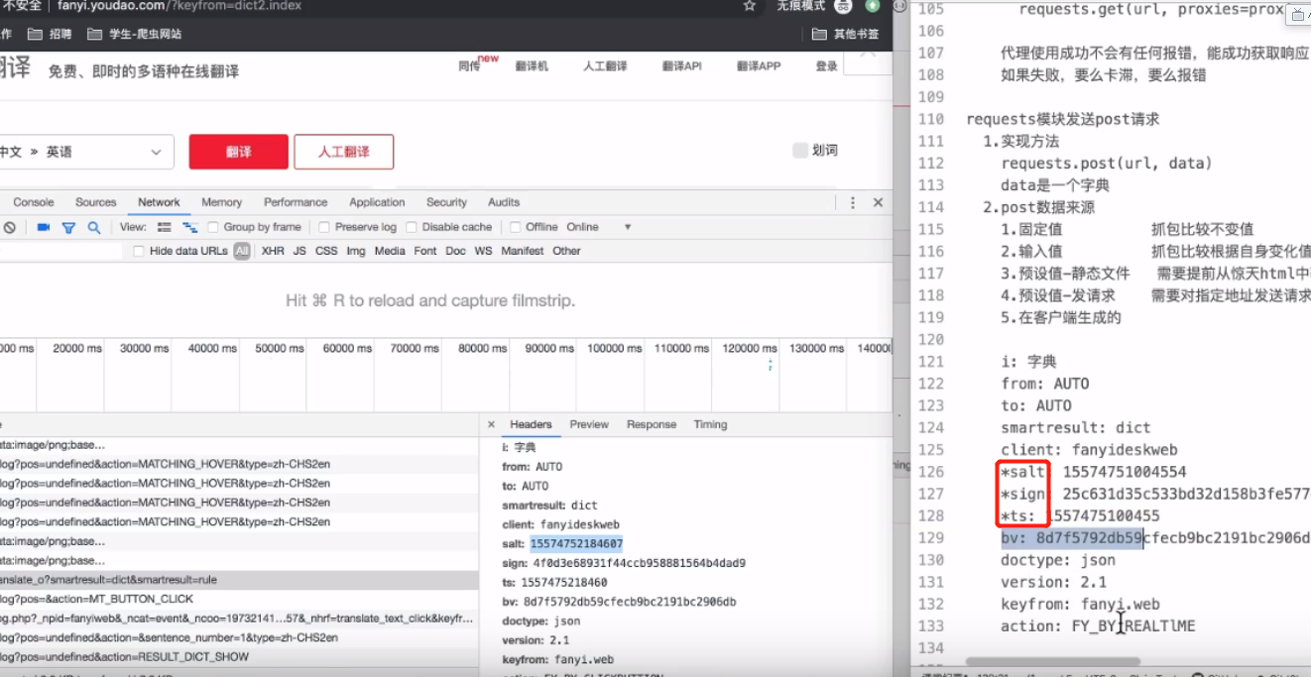Switch to Sources tab
Viewport: 1311px width, 677px height.
click(x=96, y=202)
